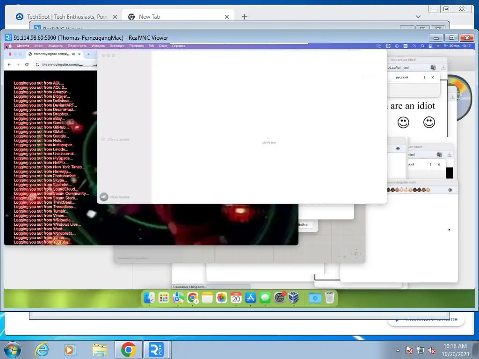The image size is (479, 359).
Task: Open Windows Explorer from the taskbar
Action: [100, 350]
